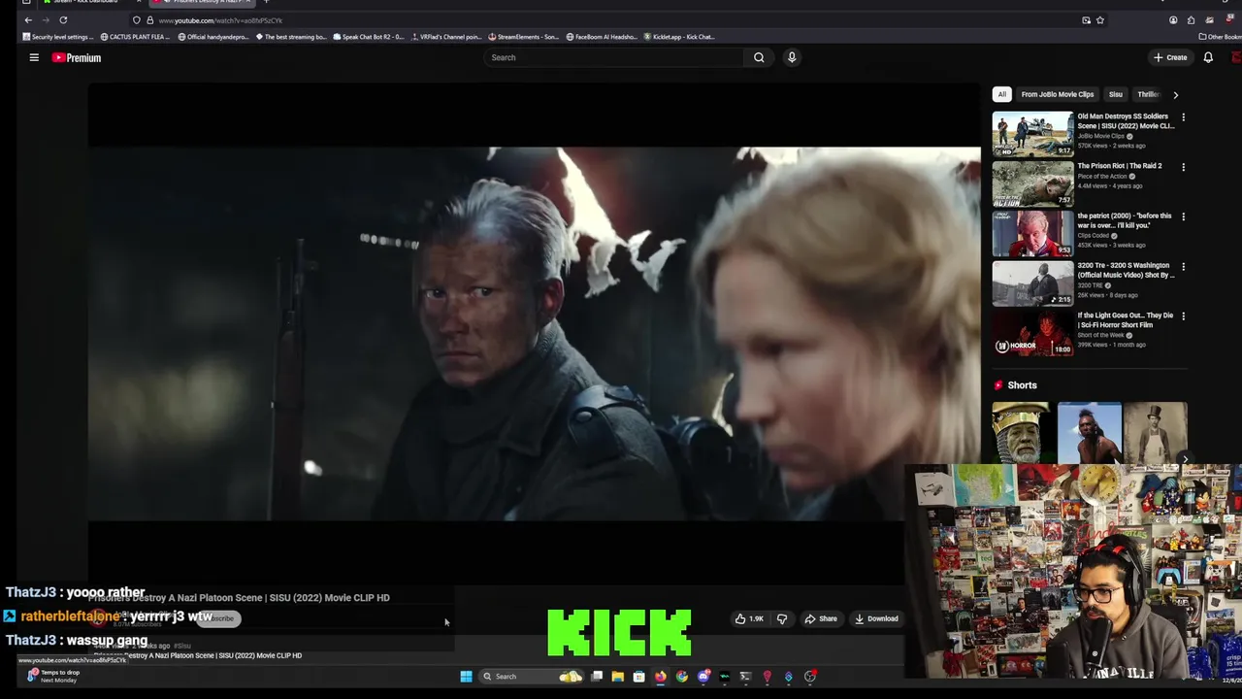Bookmark this page with star icon
This screenshot has height=699, width=1242.
point(1099,20)
